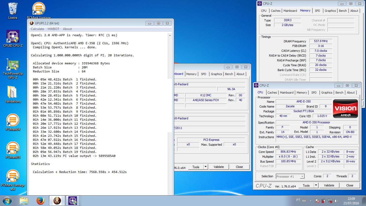
Task: Click the AMD Vision logo in CPU-Z
Action: pyautogui.click(x=345, y=109)
